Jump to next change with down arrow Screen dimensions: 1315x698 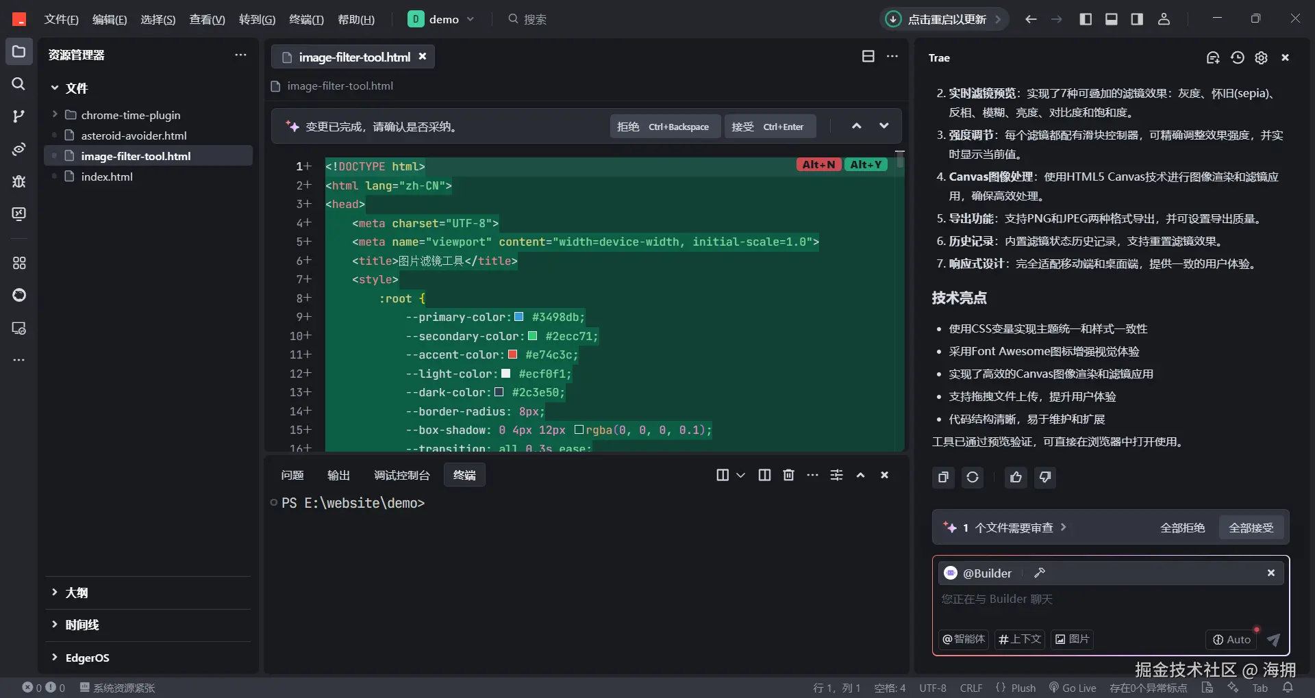coord(884,126)
